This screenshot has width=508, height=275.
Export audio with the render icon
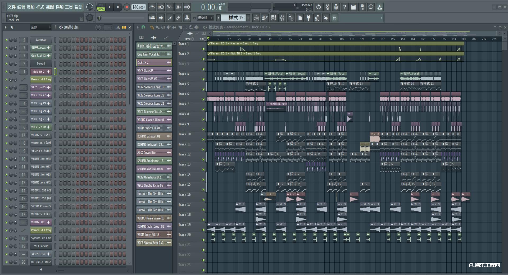click(362, 7)
